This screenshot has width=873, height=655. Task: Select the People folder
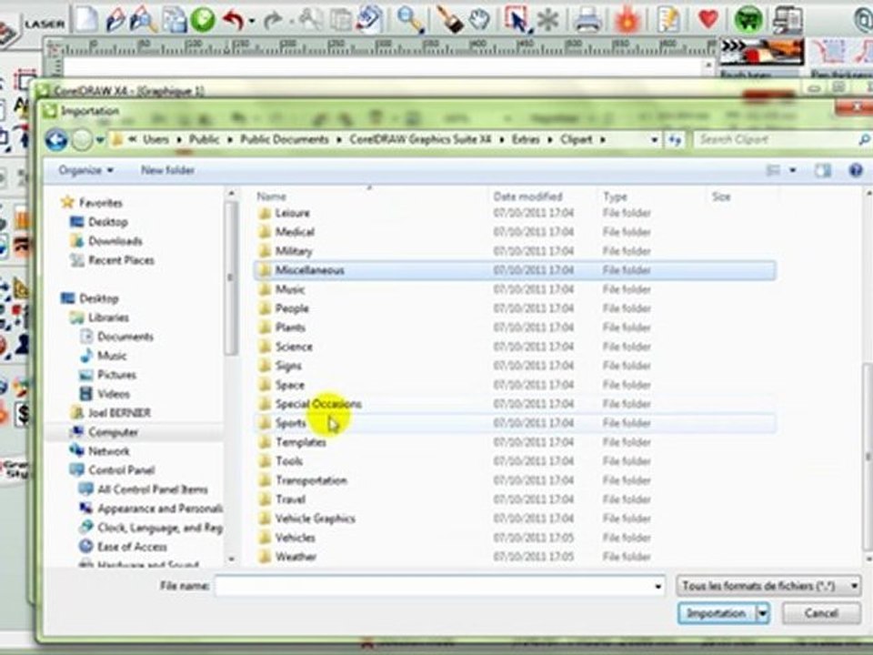click(x=515, y=308)
